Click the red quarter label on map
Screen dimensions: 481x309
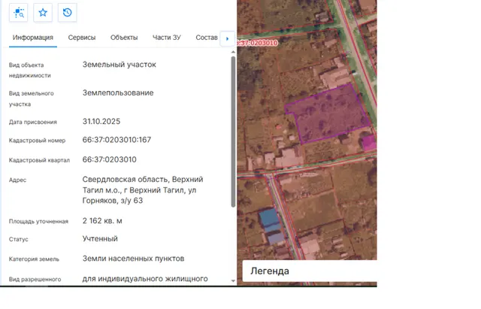point(257,43)
